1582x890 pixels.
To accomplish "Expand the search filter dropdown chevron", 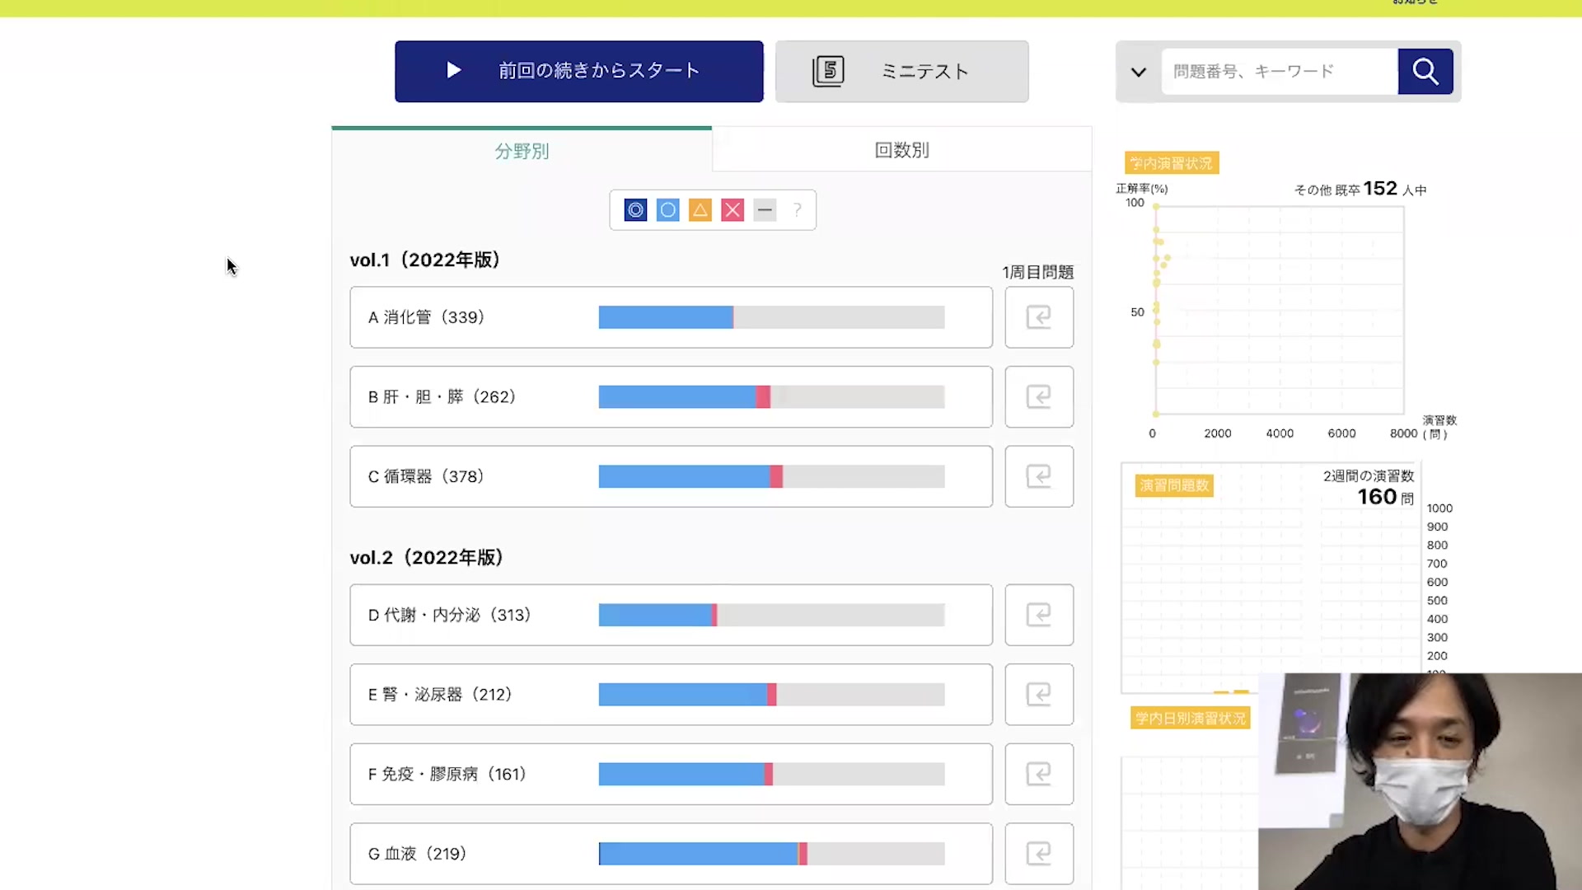I will pyautogui.click(x=1138, y=72).
